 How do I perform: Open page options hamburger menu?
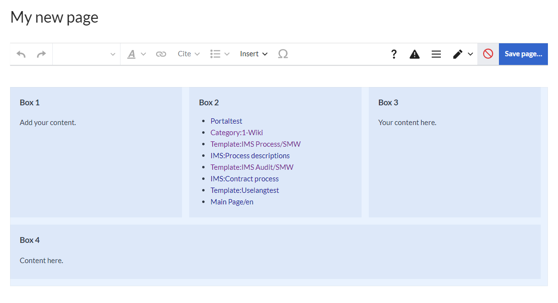click(436, 54)
